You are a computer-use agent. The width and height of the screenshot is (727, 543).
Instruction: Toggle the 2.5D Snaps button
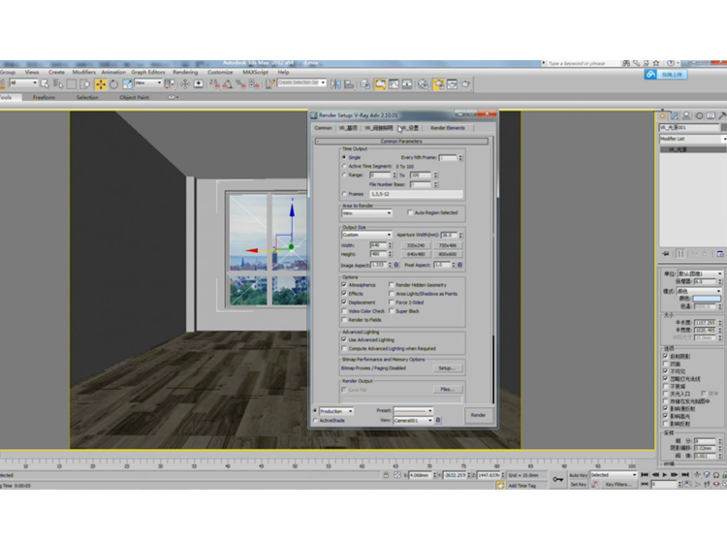point(214,84)
